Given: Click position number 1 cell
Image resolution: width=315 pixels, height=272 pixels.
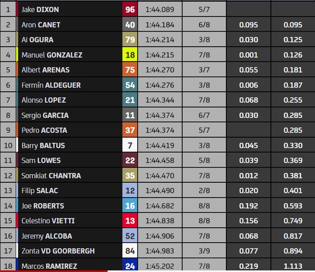Looking at the screenshot, I should click(8, 9).
